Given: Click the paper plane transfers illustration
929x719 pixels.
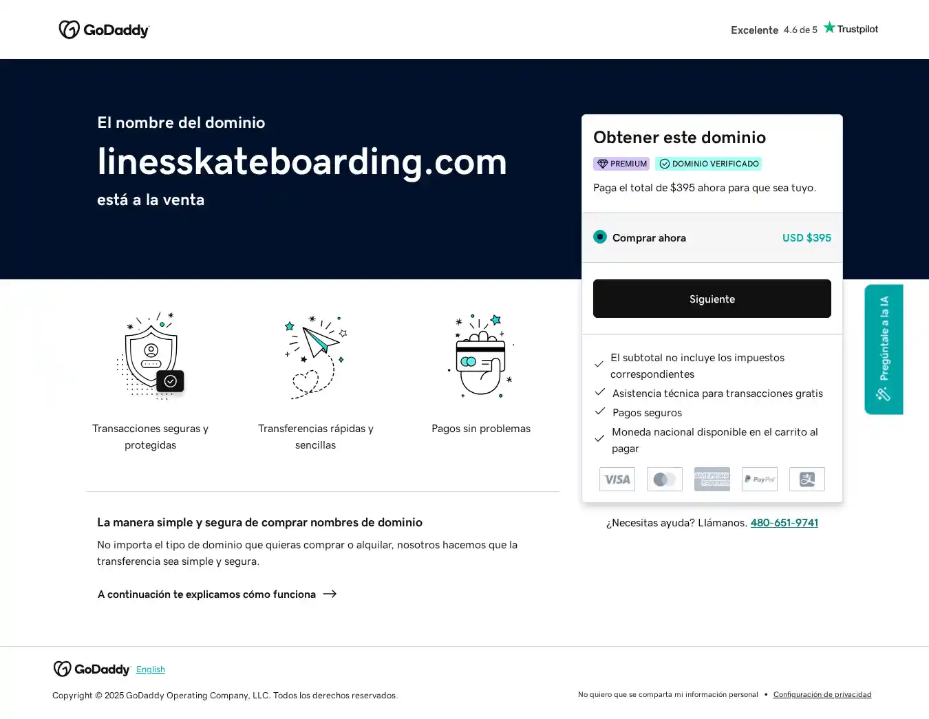Looking at the screenshot, I should pyautogui.click(x=316, y=356).
